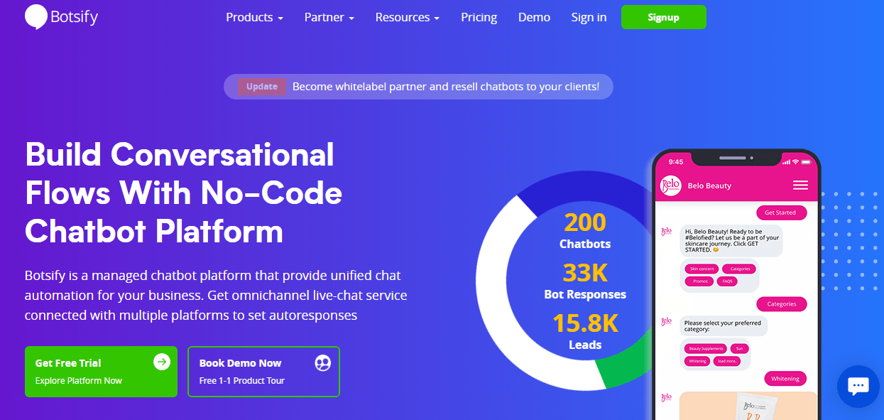Viewport: 884px width, 420px height.
Task: Click the Botsify logo
Action: click(61, 17)
